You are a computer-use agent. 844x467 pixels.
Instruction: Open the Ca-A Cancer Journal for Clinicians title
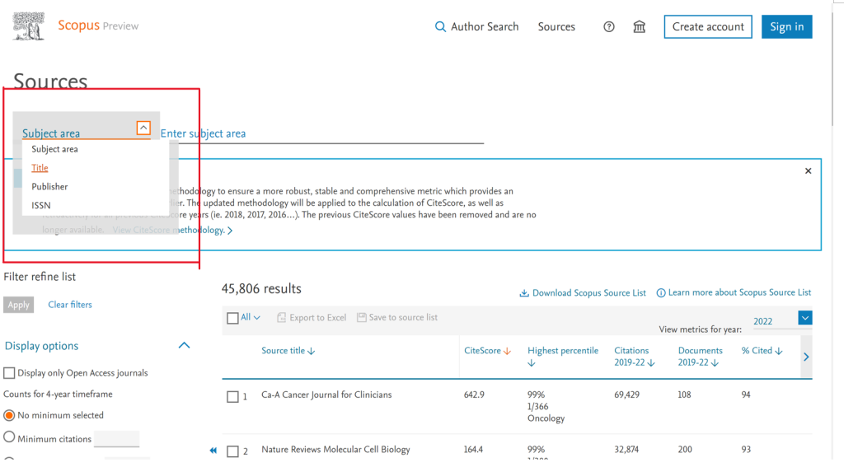pyautogui.click(x=326, y=395)
